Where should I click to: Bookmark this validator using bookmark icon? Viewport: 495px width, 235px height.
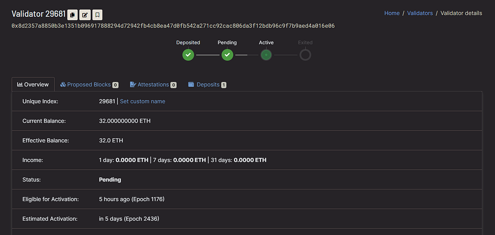[97, 15]
